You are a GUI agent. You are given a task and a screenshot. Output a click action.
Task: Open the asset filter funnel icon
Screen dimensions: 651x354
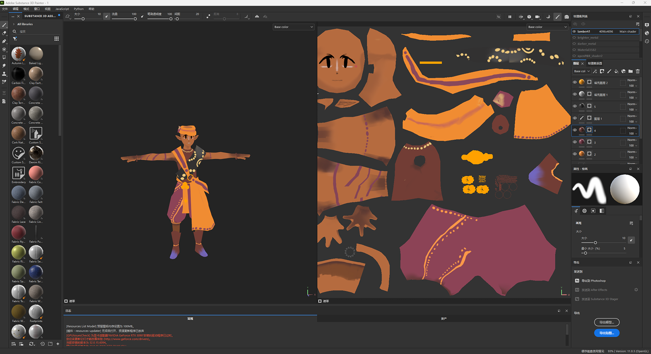[15, 38]
